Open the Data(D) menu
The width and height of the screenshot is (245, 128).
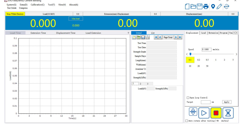(x=24, y=5)
